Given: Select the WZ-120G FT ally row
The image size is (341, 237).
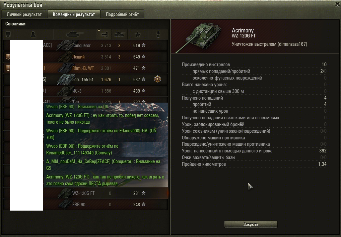Looking at the screenshot, I should pyautogui.click(x=86, y=193).
